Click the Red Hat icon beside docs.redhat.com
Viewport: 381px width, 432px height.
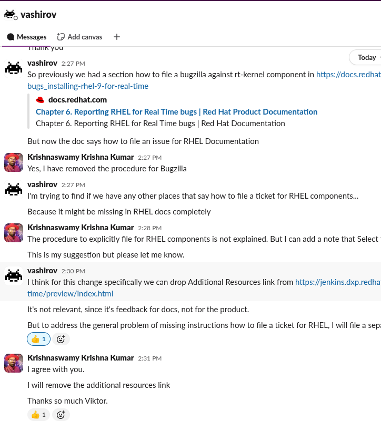40,100
